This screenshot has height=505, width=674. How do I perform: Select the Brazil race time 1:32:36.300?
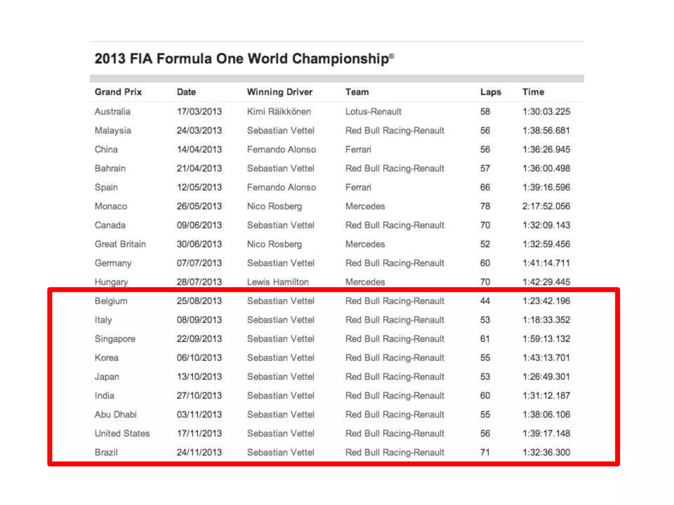click(546, 452)
